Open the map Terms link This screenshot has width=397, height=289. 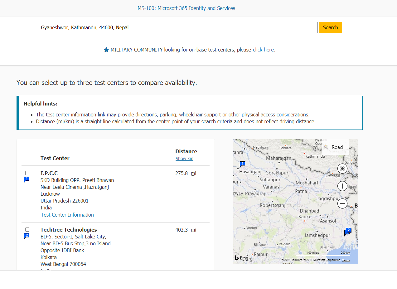coord(346,260)
